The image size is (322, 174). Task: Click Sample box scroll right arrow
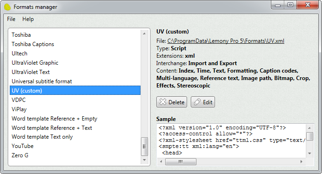point(301,162)
